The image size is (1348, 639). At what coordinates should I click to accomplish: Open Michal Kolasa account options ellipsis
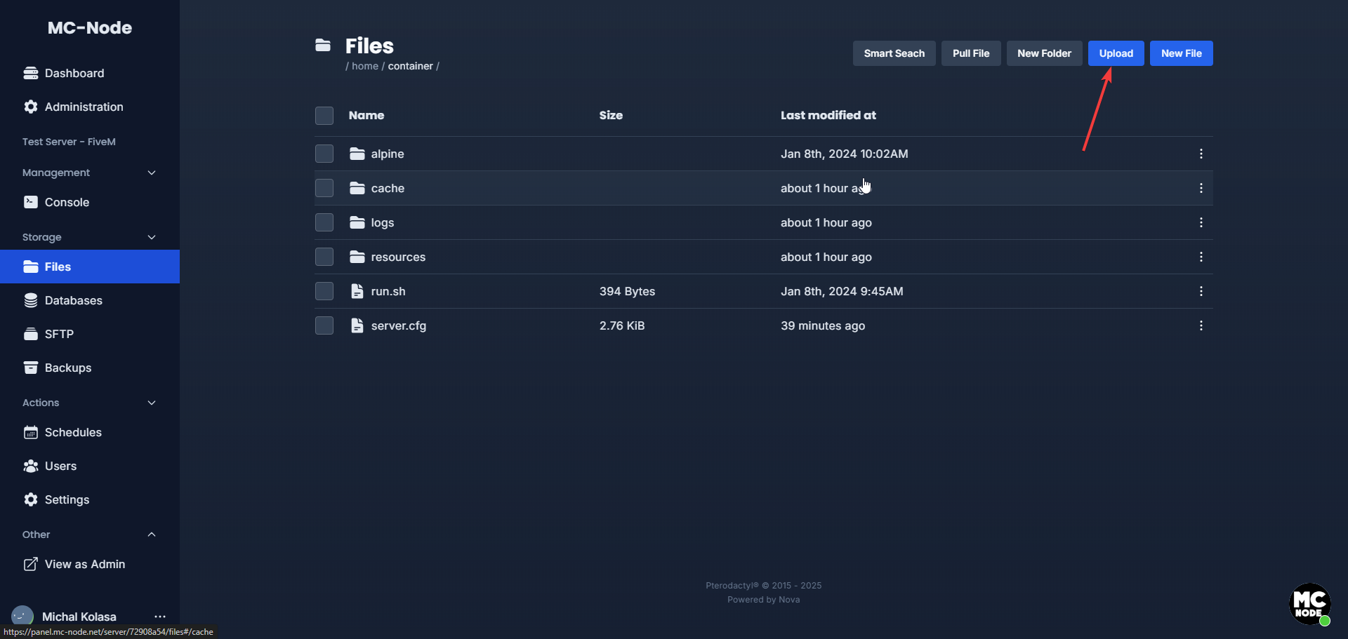(160, 617)
